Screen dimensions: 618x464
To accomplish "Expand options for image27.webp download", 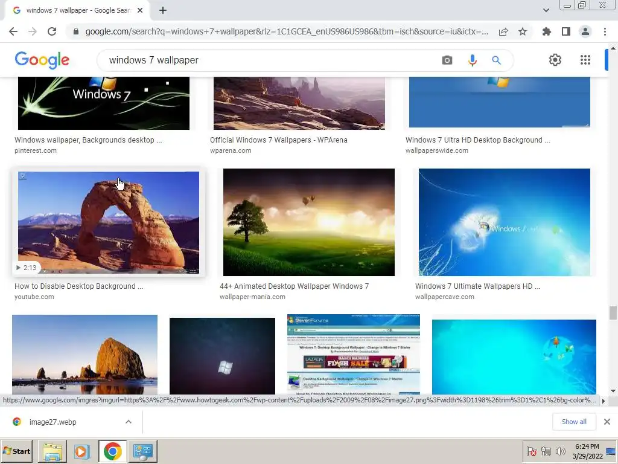I will tap(129, 422).
